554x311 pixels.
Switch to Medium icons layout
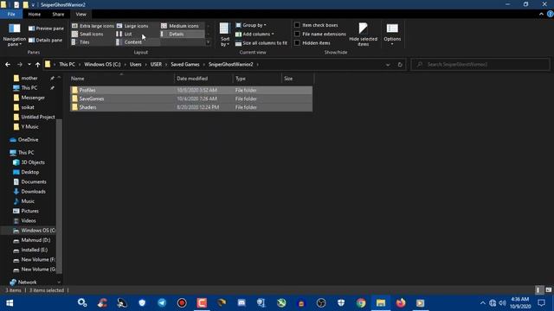coord(180,26)
